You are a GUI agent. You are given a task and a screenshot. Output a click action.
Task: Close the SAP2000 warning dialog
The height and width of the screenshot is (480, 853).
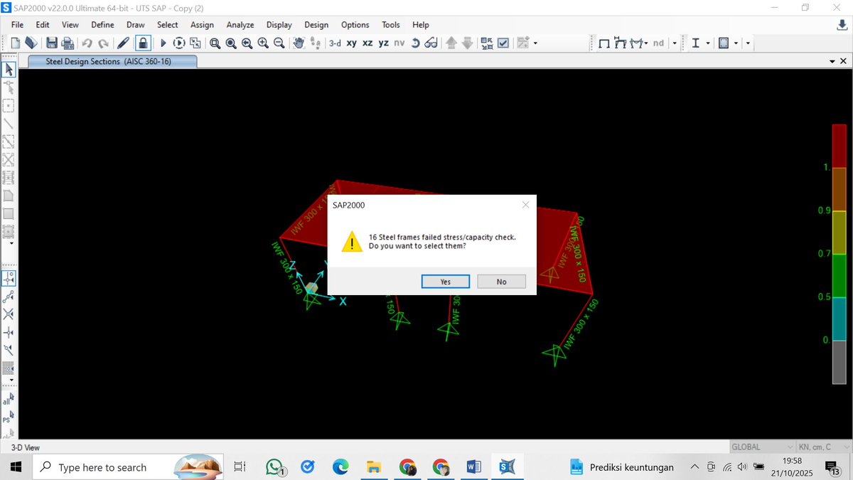[525, 205]
